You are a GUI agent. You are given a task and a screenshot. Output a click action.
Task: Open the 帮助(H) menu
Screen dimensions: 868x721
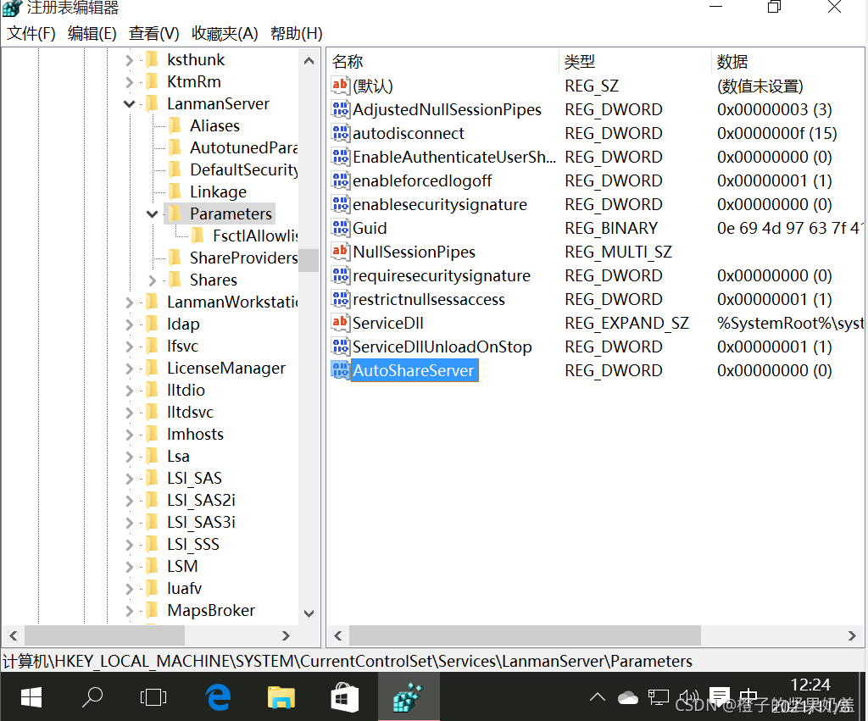[296, 33]
